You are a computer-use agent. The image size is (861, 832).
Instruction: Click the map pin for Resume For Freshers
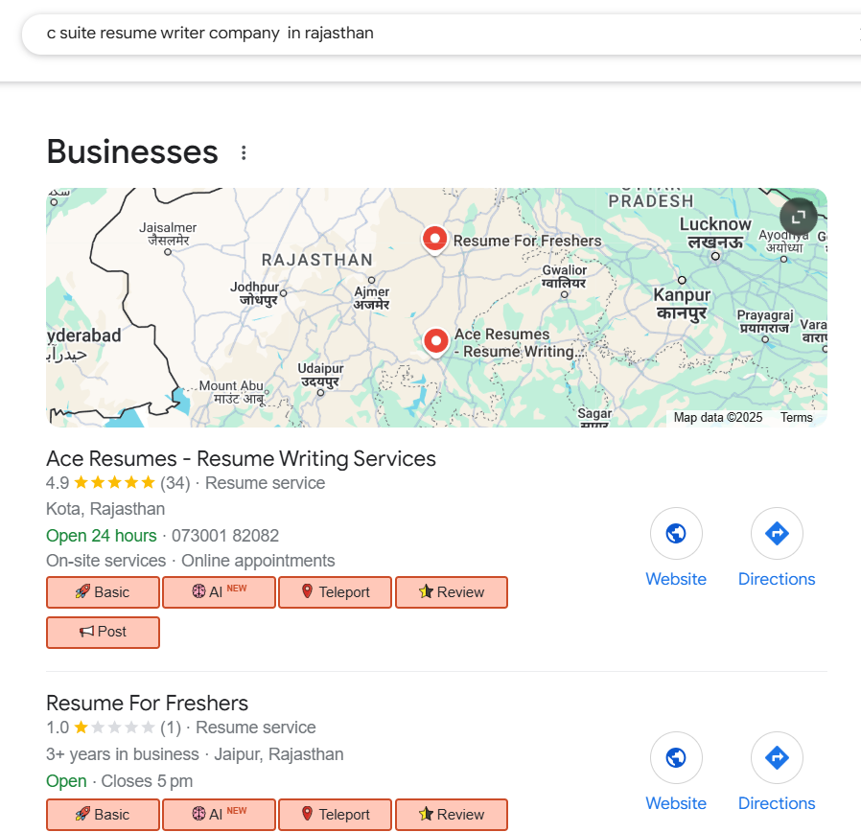click(x=434, y=239)
